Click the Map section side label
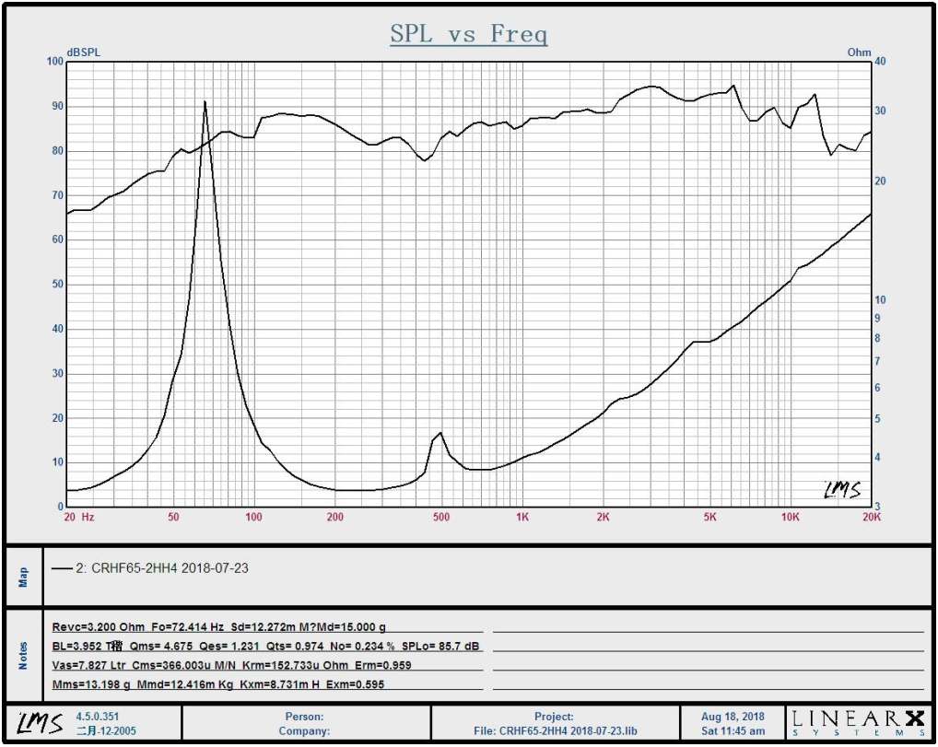Viewport: 938px width, 747px height. click(24, 577)
